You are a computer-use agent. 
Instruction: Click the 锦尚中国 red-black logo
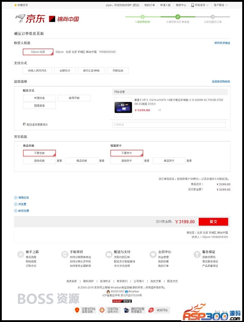point(52,19)
